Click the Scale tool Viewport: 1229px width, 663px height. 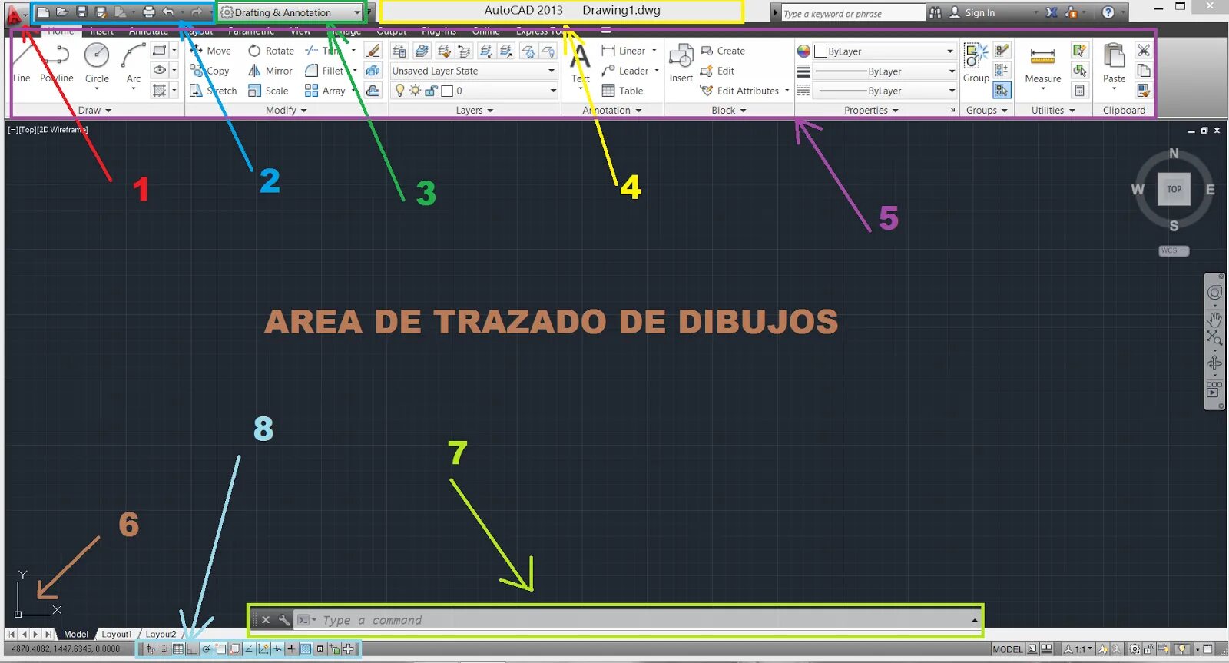click(x=268, y=91)
